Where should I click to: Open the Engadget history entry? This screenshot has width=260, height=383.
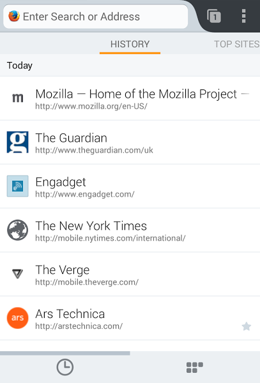point(130,186)
